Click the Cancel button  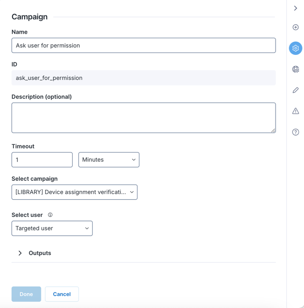click(x=62, y=294)
